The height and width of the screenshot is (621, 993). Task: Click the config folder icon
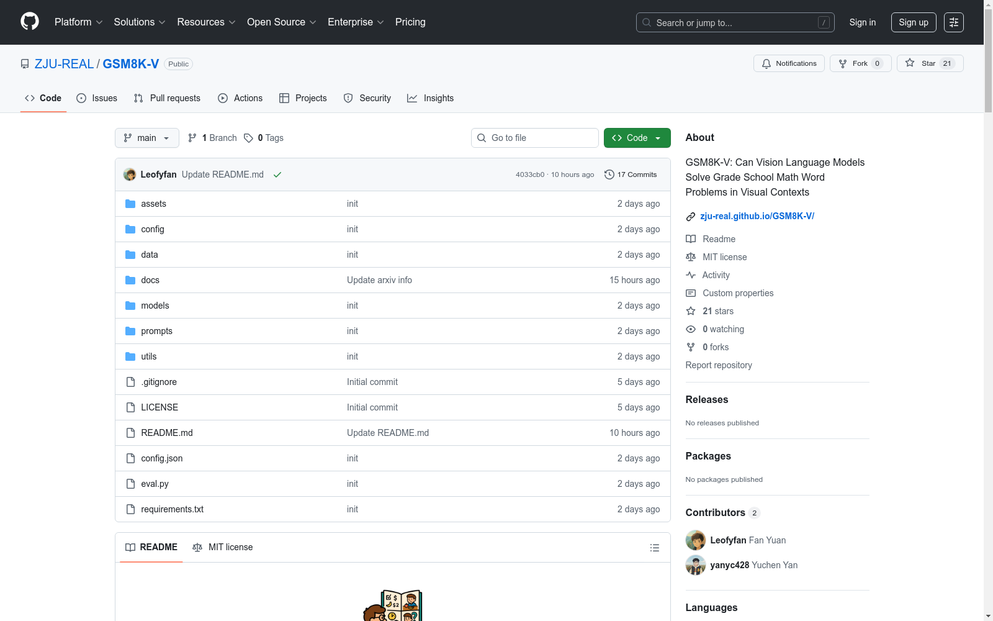[x=130, y=229]
